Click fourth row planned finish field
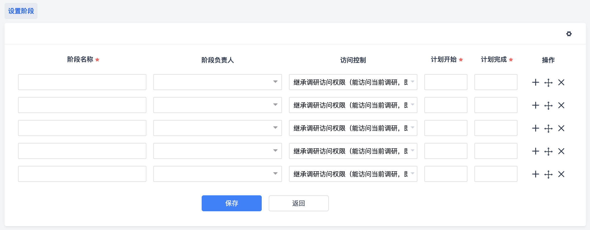This screenshot has height=230, width=590. click(x=496, y=151)
